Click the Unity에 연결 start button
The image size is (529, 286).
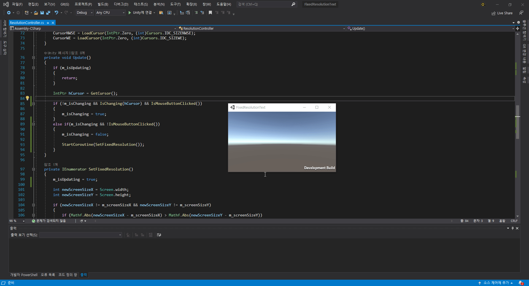tap(140, 13)
